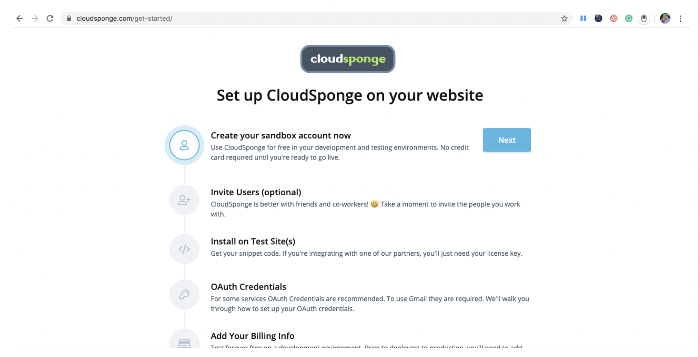Viewport: 698px width, 357px height.
Task: Reload the CloudSponge page
Action: click(50, 19)
